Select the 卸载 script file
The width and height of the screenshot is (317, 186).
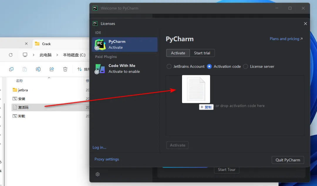(50, 116)
